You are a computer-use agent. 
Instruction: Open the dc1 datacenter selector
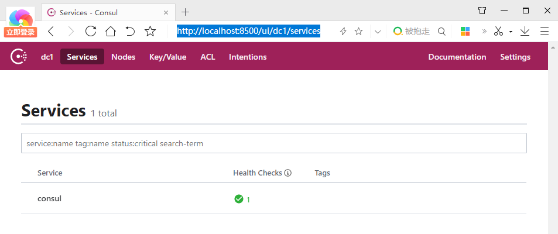coord(47,57)
